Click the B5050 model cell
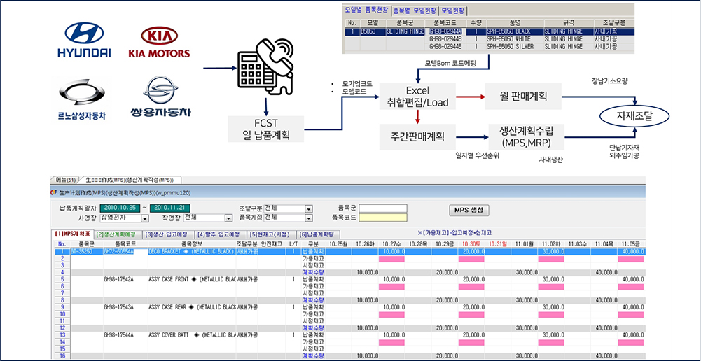The image size is (701, 361). 373,31
